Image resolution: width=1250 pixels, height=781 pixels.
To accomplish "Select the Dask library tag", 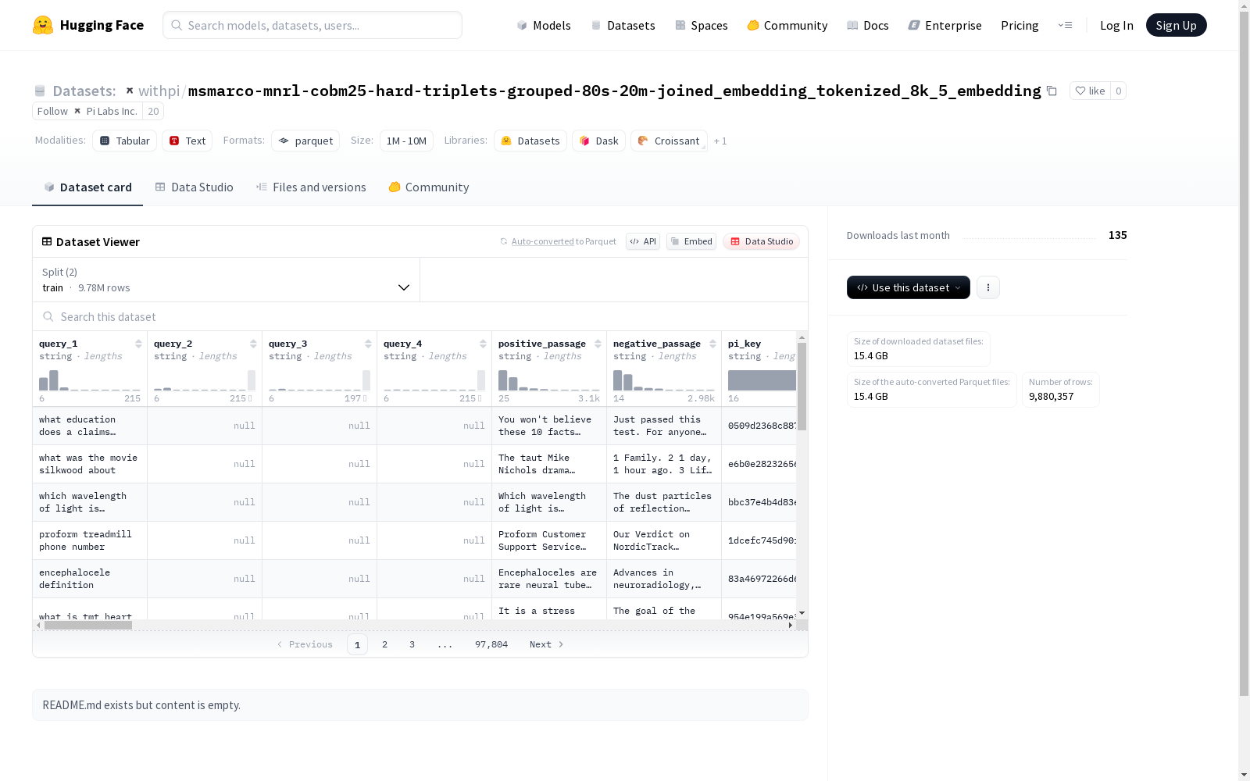I will click(599, 141).
